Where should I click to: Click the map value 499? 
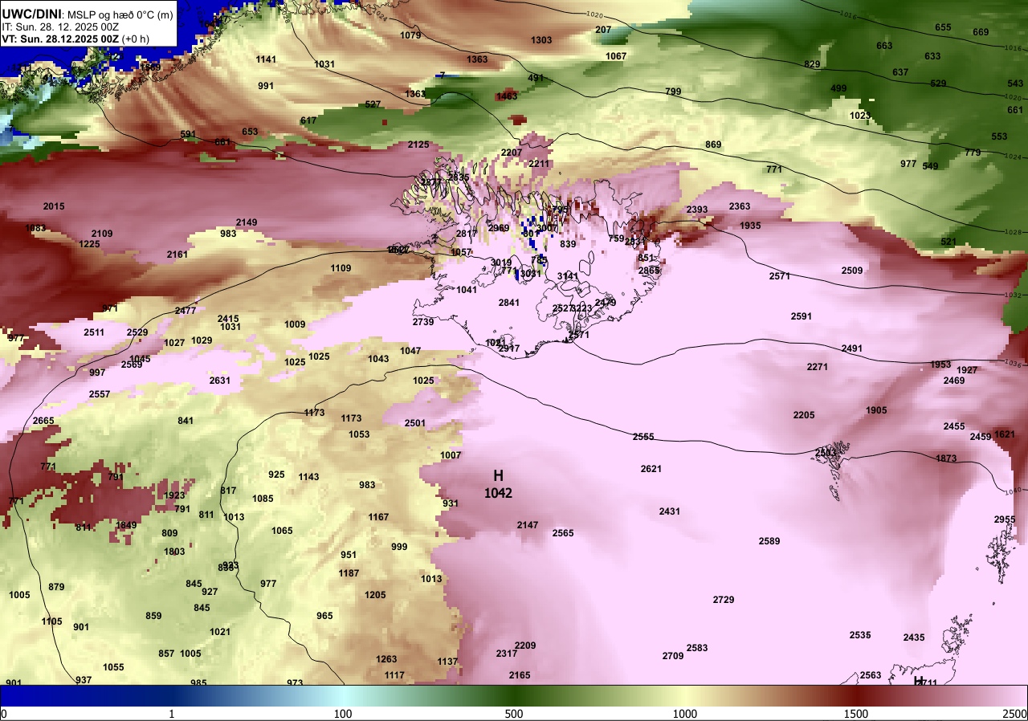pyautogui.click(x=838, y=88)
